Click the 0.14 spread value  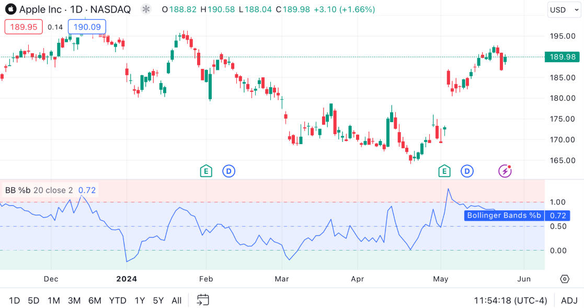click(55, 27)
